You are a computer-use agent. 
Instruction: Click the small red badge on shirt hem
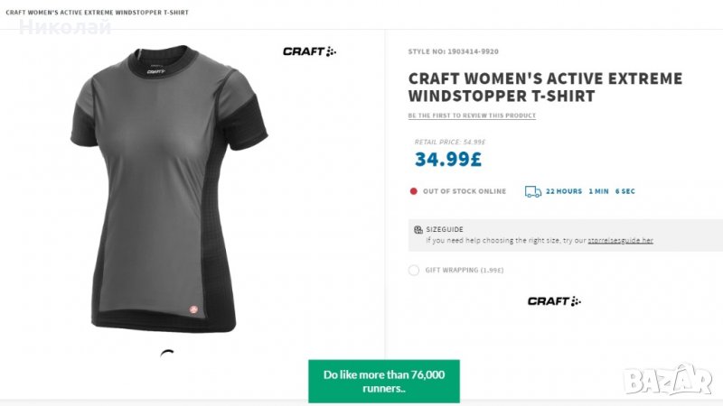(x=192, y=310)
